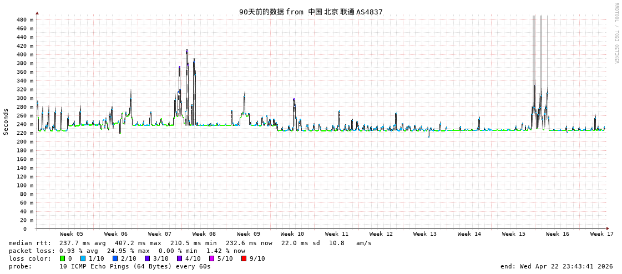Select the light blue 1/10 loss swatch
622x274 pixels.
pyautogui.click(x=83, y=258)
